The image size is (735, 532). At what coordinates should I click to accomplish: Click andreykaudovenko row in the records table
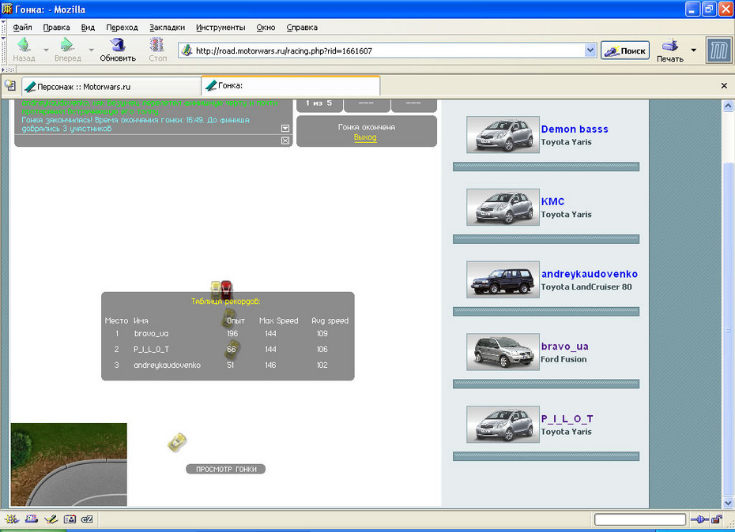pos(228,365)
